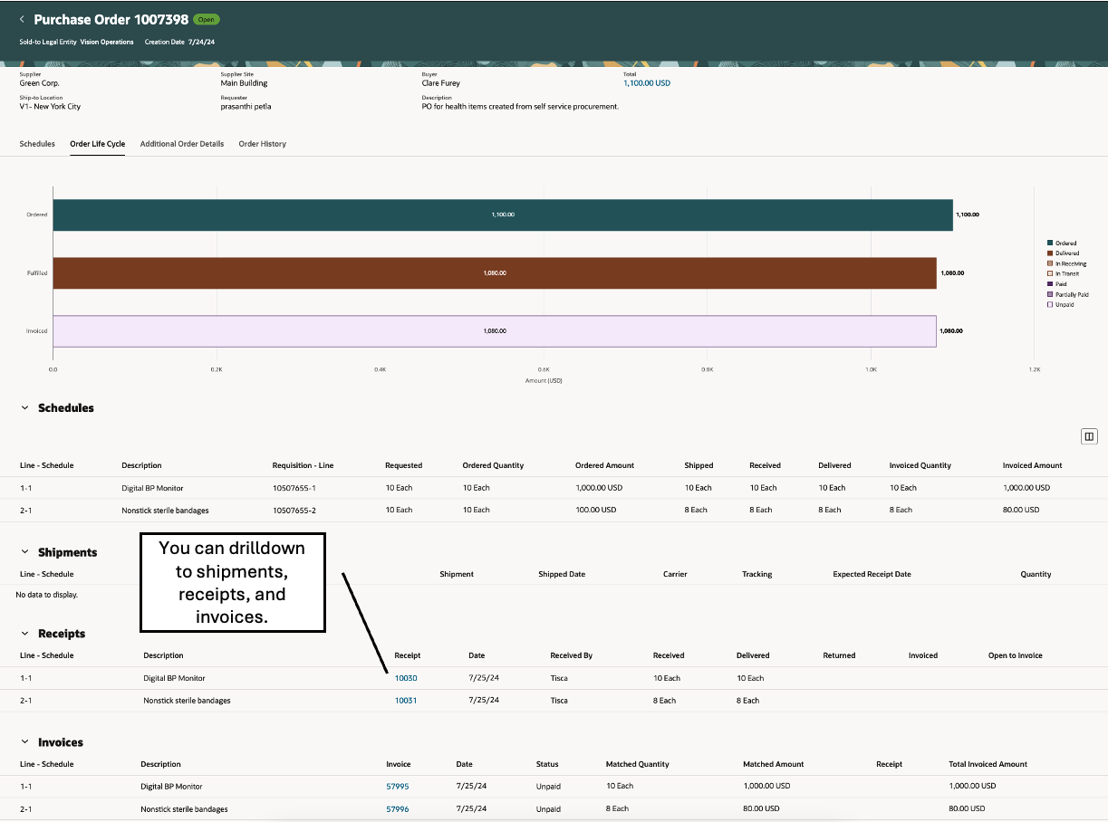
Task: Click the In Receiving legend entry
Action: coord(1067,263)
